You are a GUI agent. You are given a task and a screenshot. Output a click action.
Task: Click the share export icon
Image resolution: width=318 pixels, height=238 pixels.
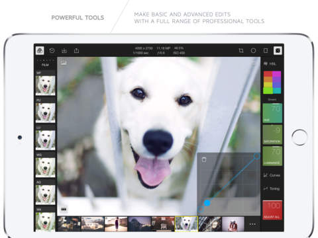point(76,51)
